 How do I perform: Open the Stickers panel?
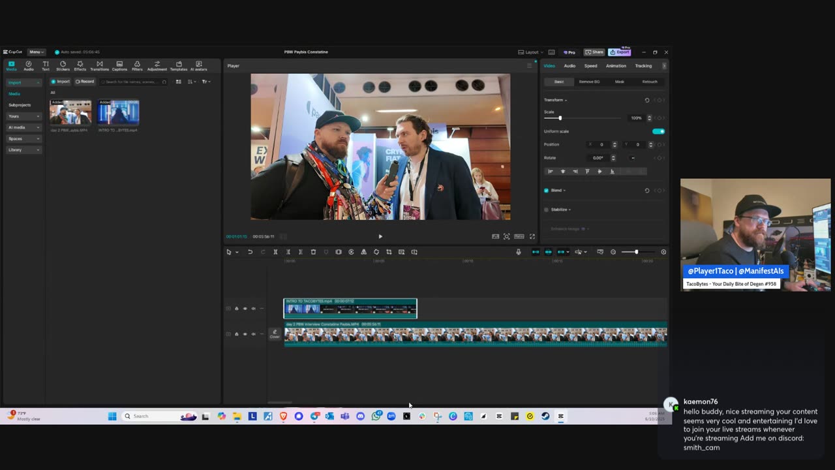click(x=63, y=65)
